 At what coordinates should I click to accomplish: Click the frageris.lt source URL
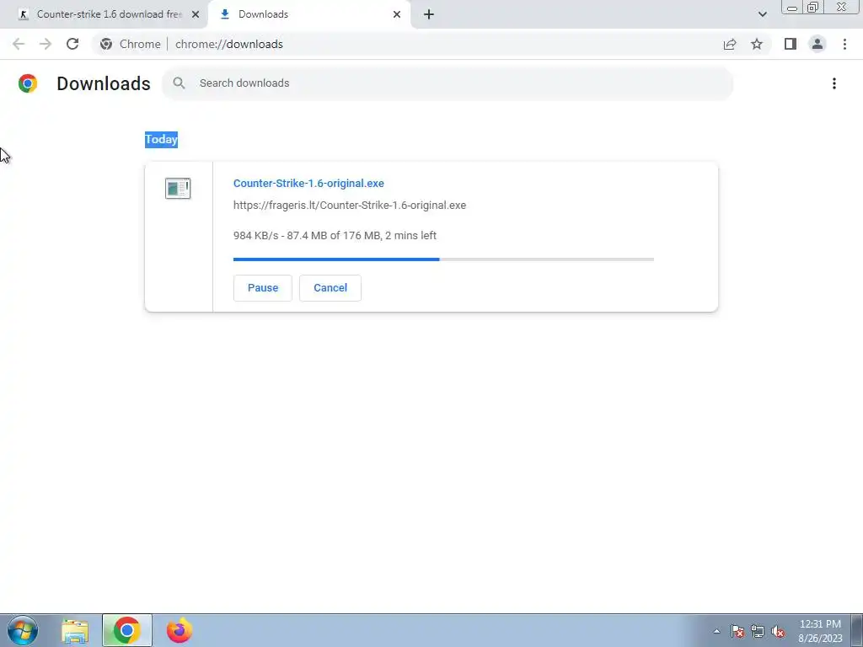point(350,206)
